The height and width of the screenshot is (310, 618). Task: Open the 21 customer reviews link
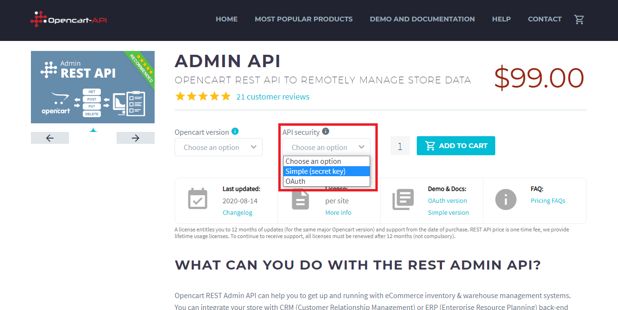point(273,97)
